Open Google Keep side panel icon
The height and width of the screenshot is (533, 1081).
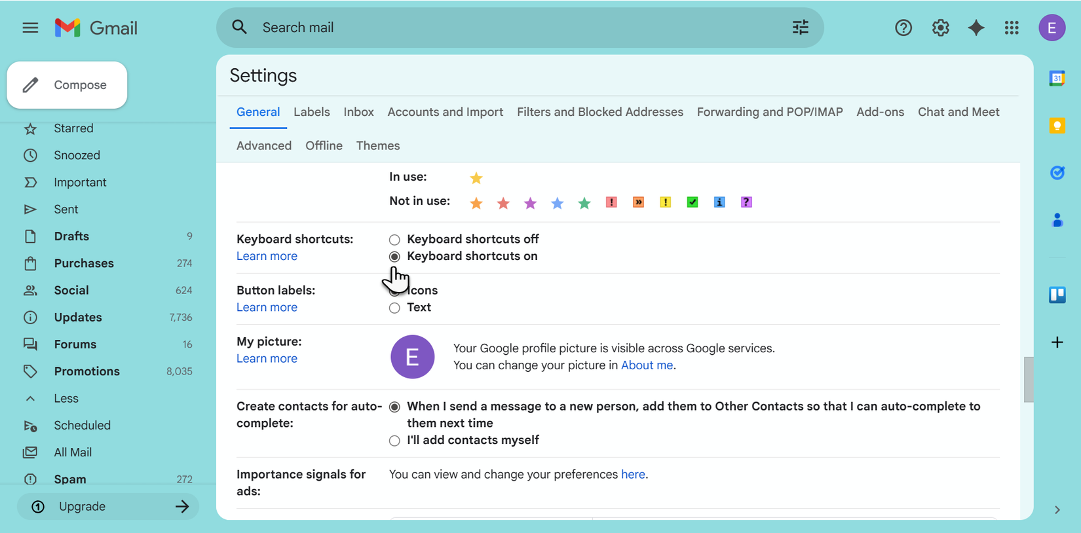1057,126
